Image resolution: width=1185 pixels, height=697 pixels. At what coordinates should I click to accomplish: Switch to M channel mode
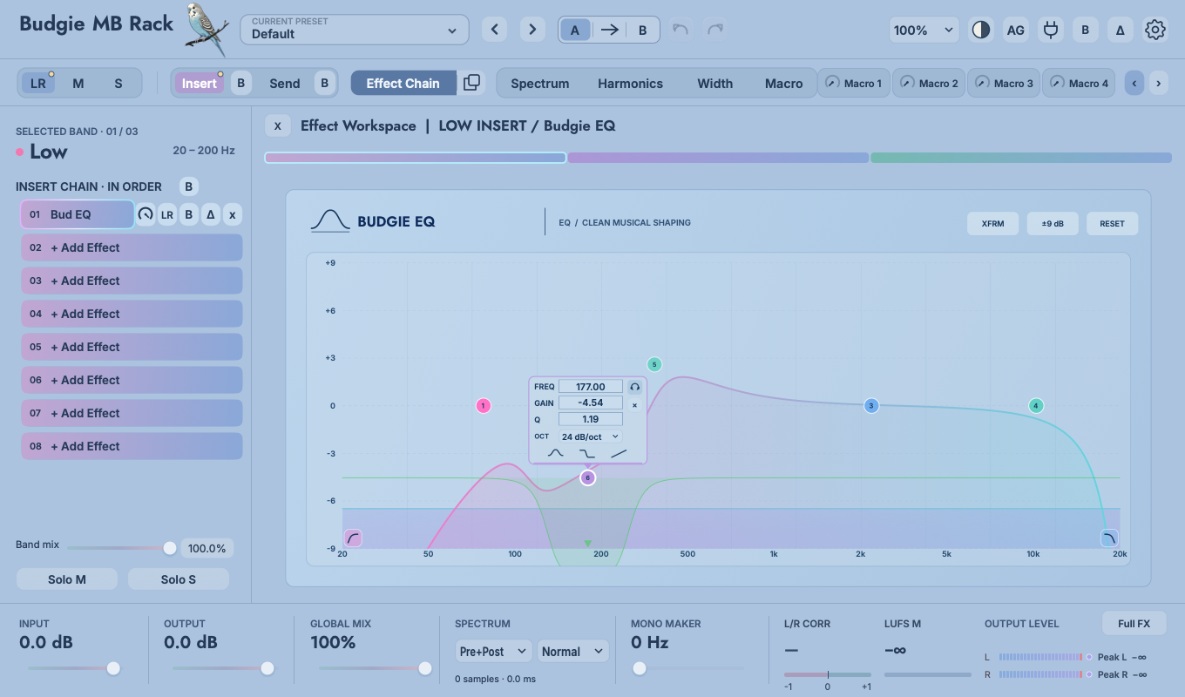point(78,83)
